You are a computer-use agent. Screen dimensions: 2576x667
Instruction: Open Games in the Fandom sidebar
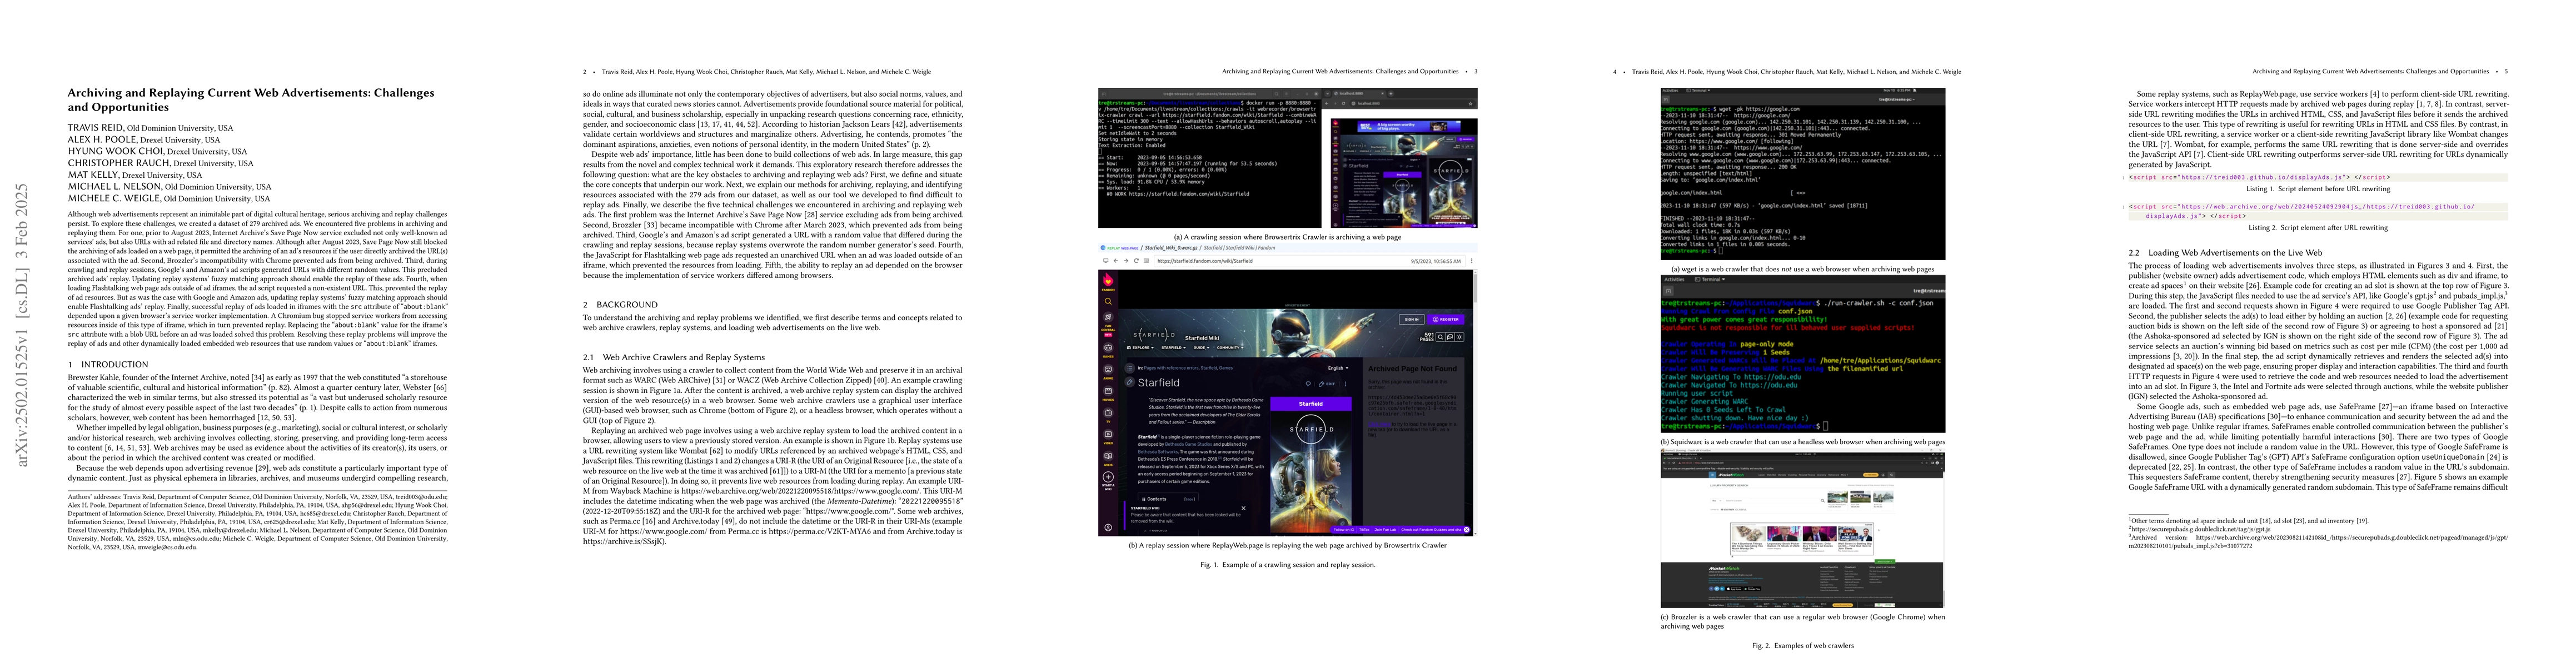tap(1108, 350)
